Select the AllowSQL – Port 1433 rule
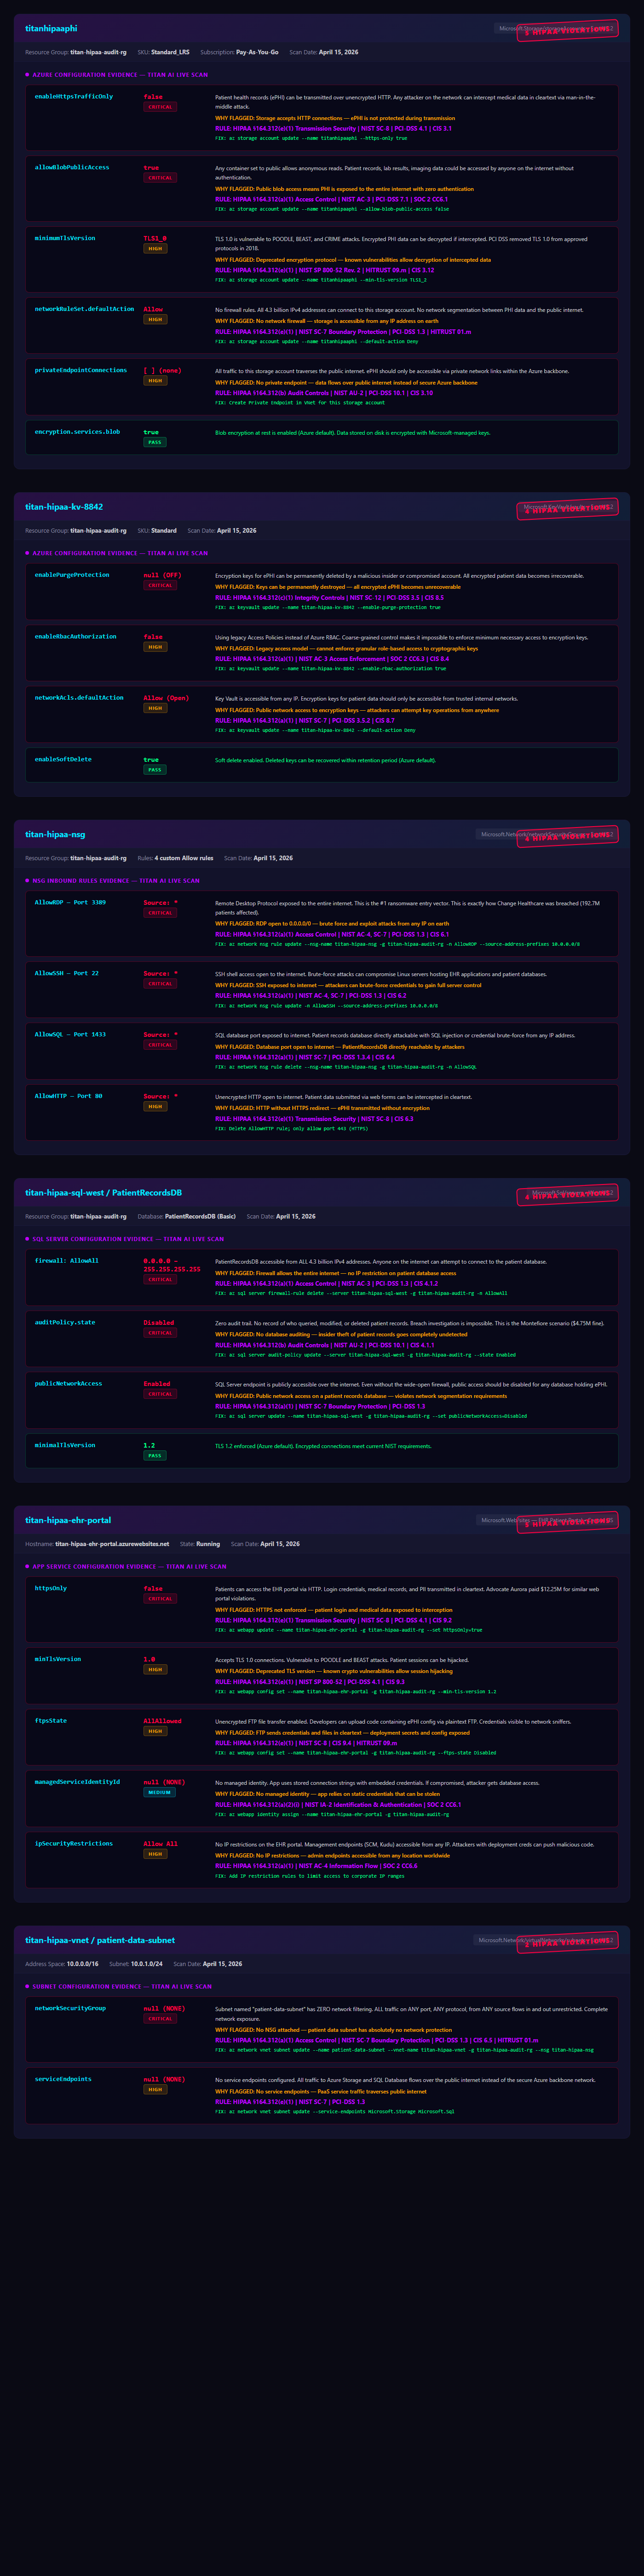The height and width of the screenshot is (2576, 644). pyautogui.click(x=70, y=1034)
